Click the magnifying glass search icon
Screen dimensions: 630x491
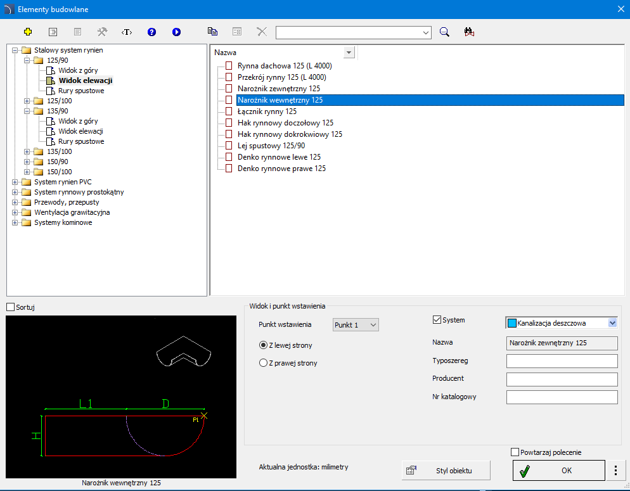pyautogui.click(x=444, y=32)
